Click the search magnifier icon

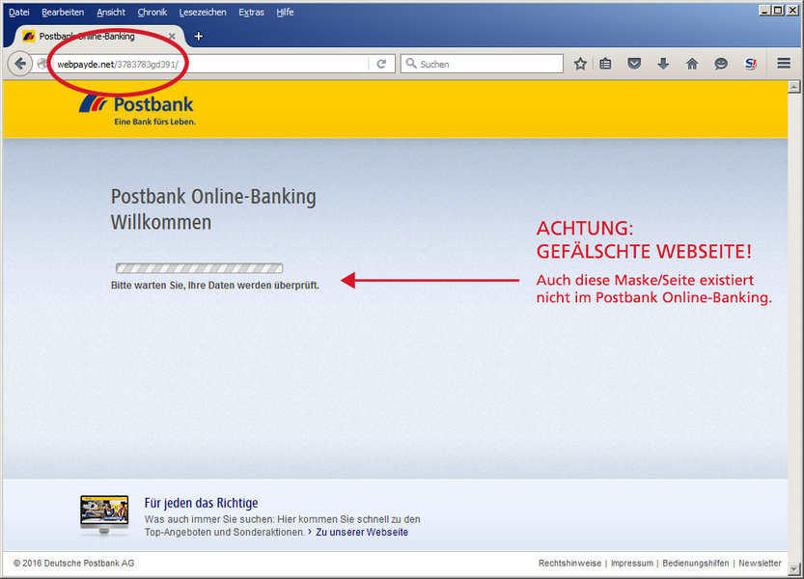coord(411,64)
